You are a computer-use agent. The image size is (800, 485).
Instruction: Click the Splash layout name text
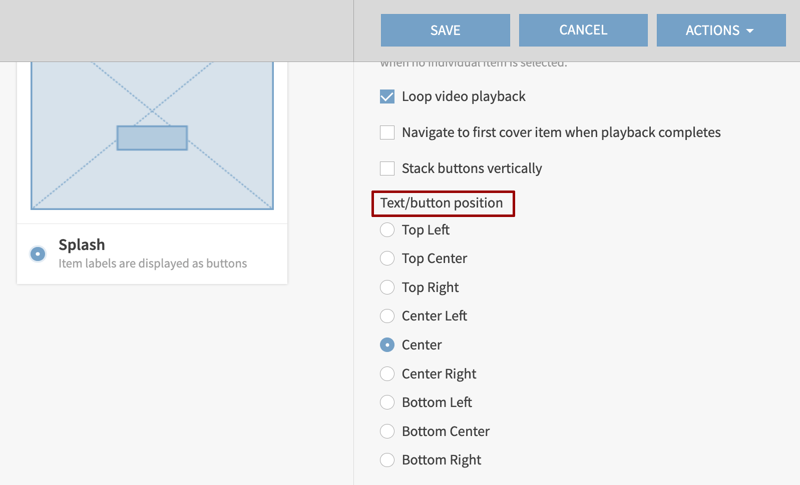tap(82, 244)
